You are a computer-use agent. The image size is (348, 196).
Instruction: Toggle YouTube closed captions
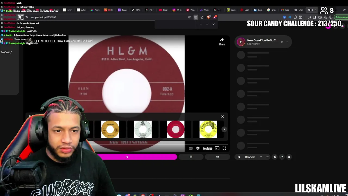191,148
